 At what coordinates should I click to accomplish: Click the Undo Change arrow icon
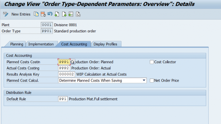50,14
